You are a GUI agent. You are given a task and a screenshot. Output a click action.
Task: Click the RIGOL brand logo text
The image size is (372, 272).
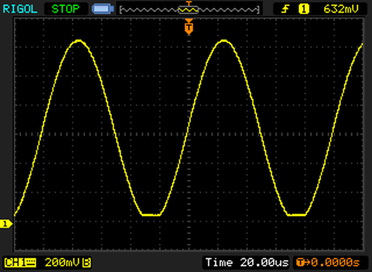click(20, 9)
